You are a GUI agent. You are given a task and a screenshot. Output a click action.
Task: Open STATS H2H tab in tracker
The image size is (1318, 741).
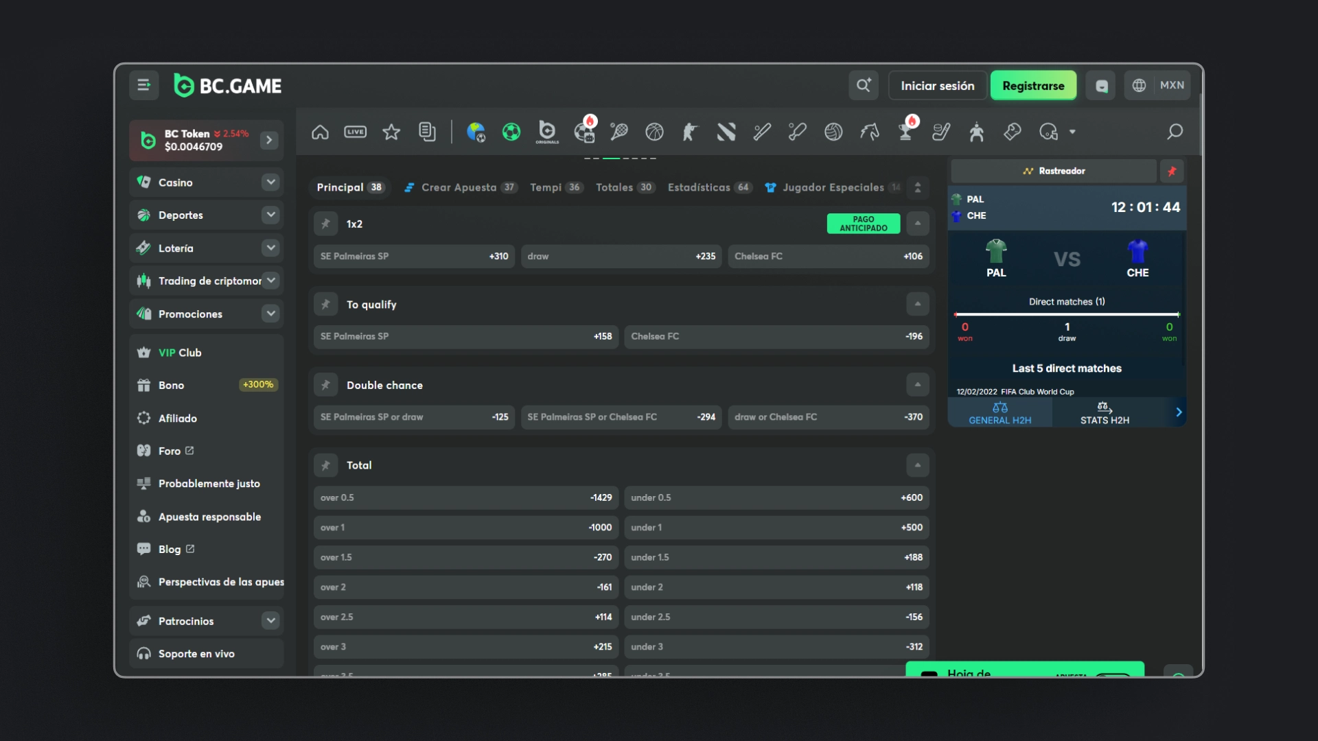[x=1105, y=413]
